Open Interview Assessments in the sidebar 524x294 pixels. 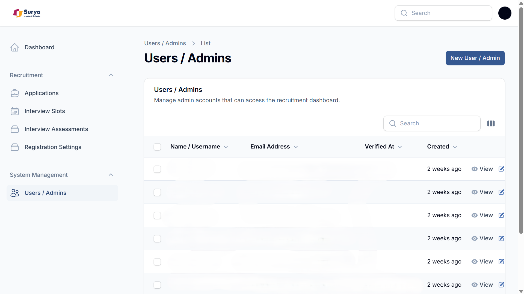[x=62, y=129]
